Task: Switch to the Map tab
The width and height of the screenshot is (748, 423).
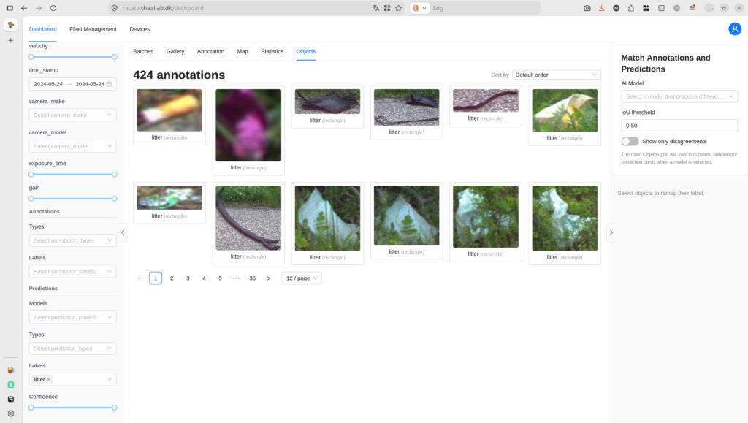Action: coord(243,51)
